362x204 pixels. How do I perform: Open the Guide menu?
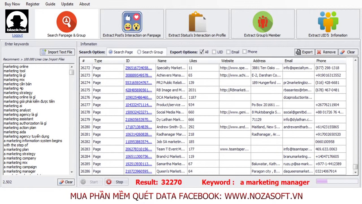(50, 4)
